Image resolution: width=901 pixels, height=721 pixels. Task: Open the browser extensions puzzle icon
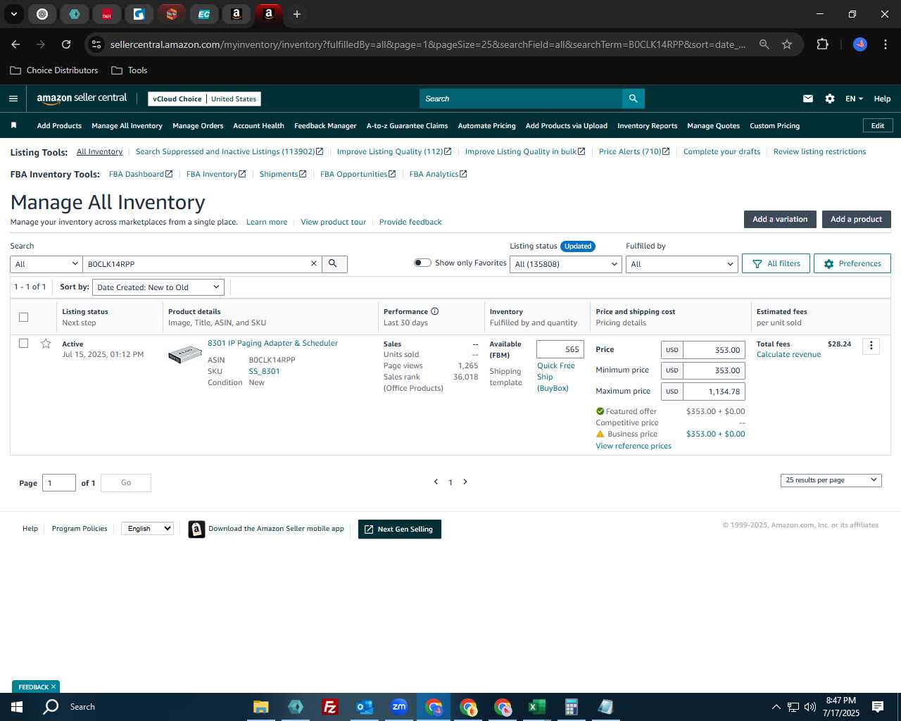tap(822, 44)
